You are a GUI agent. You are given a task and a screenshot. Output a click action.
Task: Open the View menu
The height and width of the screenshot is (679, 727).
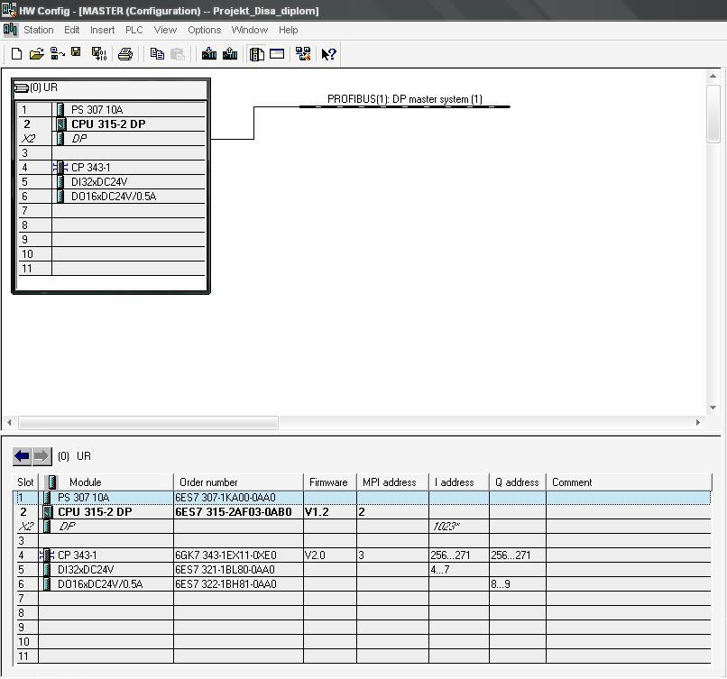165,30
